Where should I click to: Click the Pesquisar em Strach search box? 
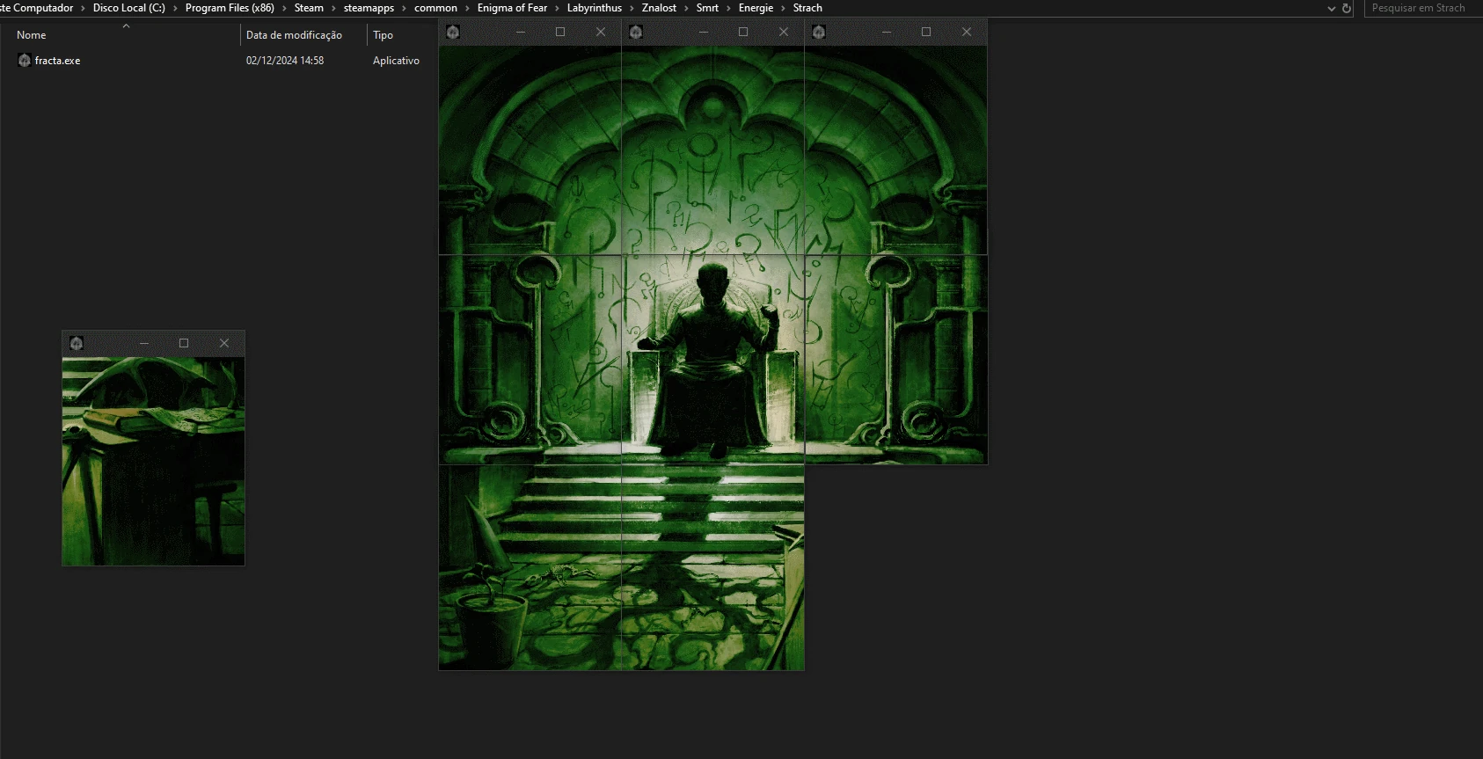[1418, 8]
